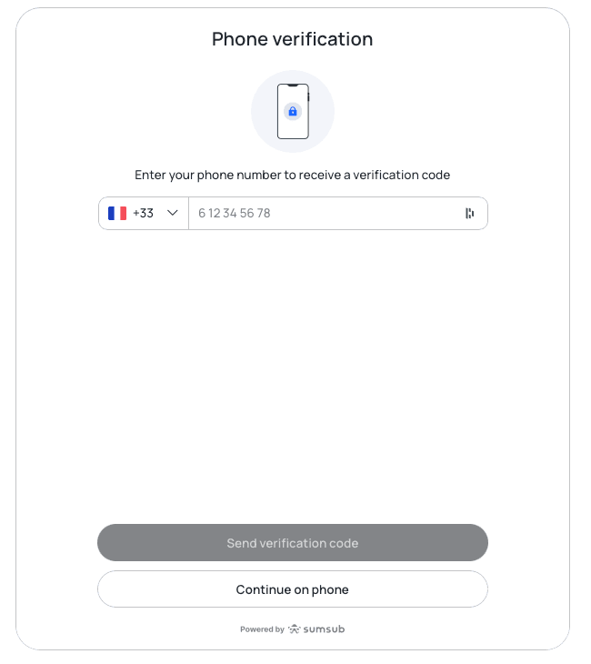Viewport: 591px width, 664px height.
Task: Click the notch atop the smartphone illustration
Action: click(x=292, y=86)
